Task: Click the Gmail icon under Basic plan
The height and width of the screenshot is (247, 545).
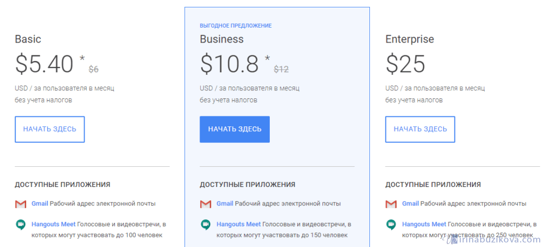Action: pos(21,204)
